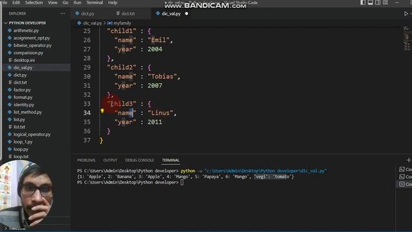412x232 pixels.
Task: Open dict.py in Explorer list
Action: tap(20, 75)
